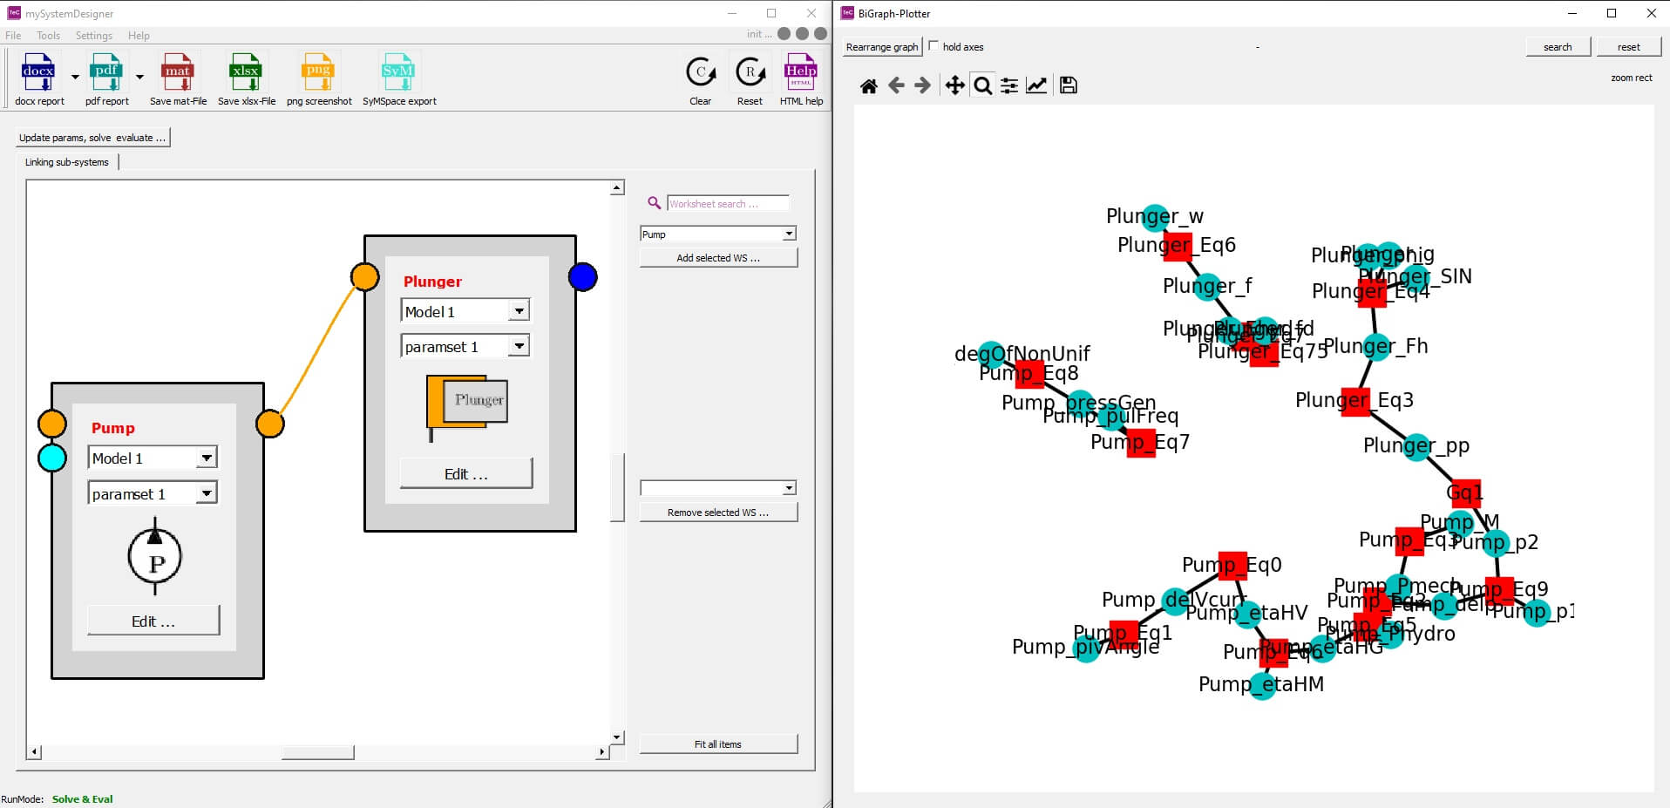
Task: Open SyMSpace export
Action: pos(397,73)
